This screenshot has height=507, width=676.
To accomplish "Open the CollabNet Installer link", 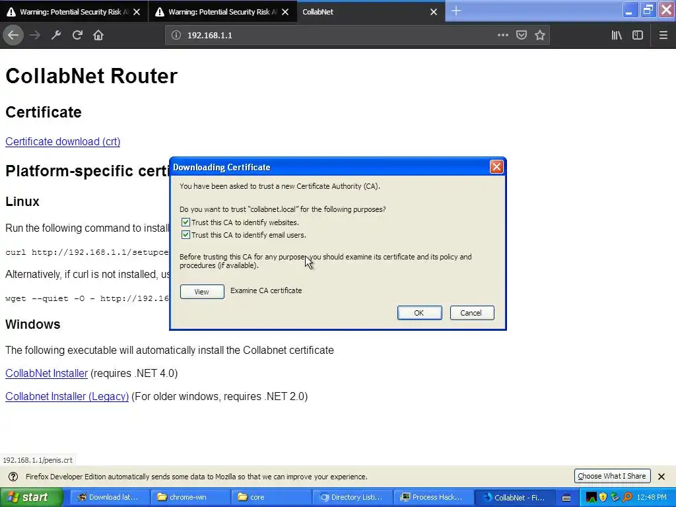I will coord(47,374).
